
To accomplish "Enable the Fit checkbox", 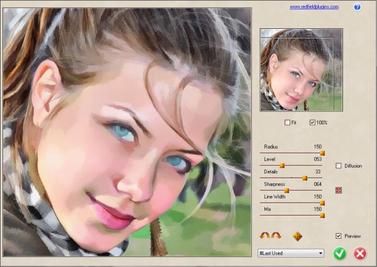I will (x=287, y=123).
